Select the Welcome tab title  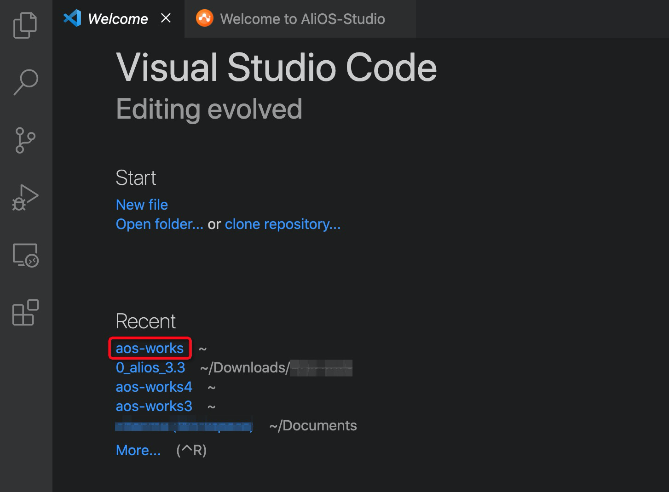[x=118, y=19]
